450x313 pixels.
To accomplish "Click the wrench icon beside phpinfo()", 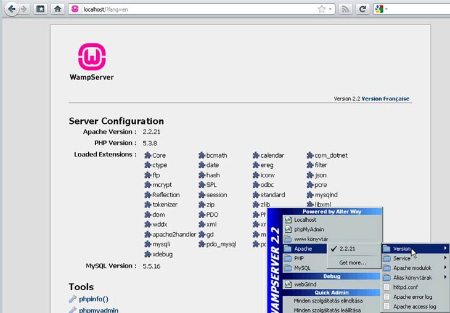I will pyautogui.click(x=73, y=299).
